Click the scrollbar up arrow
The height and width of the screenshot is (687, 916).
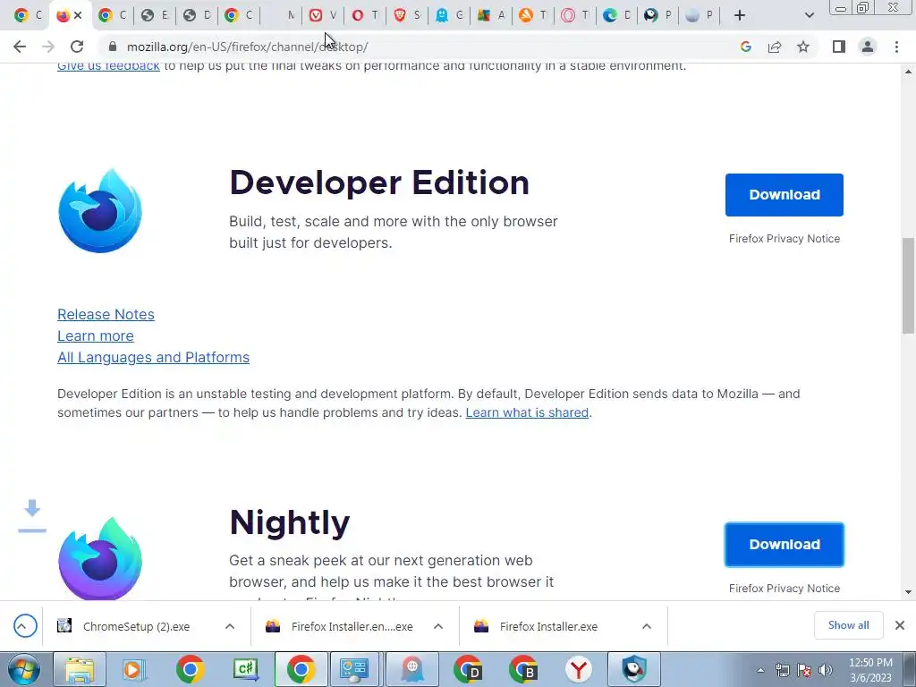coord(908,72)
